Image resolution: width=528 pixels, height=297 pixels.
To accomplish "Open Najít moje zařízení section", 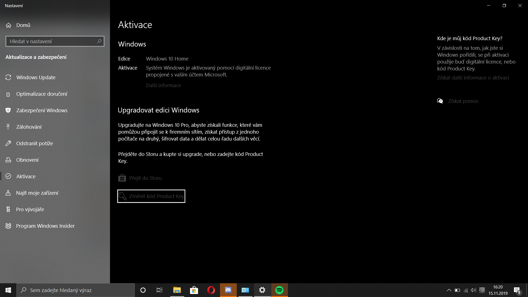I will pos(37,193).
